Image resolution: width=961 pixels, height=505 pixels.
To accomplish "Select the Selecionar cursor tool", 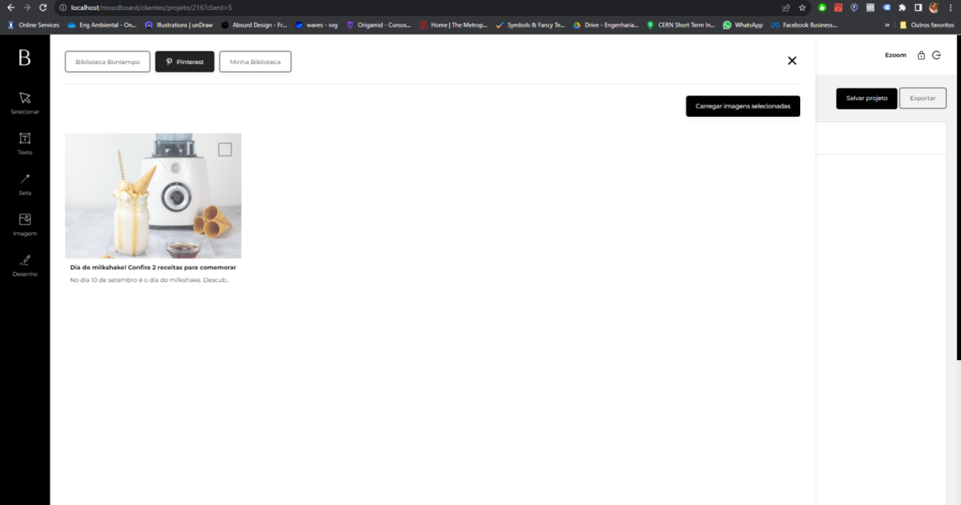I will pyautogui.click(x=24, y=101).
